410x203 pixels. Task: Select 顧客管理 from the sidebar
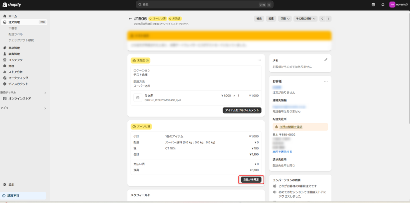[x=14, y=54]
